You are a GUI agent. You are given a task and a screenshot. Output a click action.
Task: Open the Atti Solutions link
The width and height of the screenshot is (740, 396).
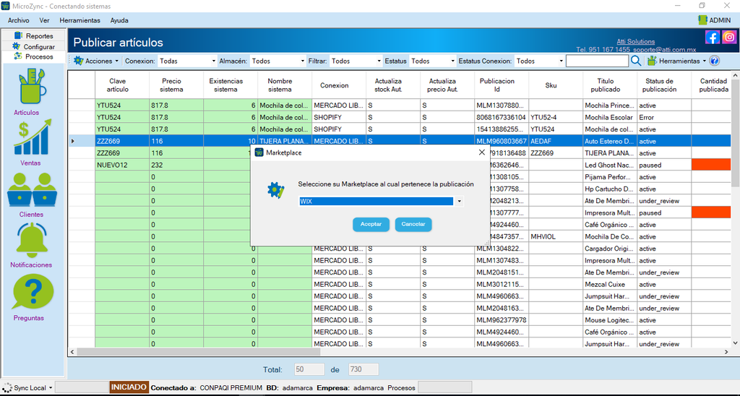pos(636,41)
